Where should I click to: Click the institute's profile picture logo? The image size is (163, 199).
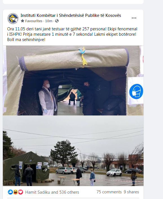click(13, 18)
